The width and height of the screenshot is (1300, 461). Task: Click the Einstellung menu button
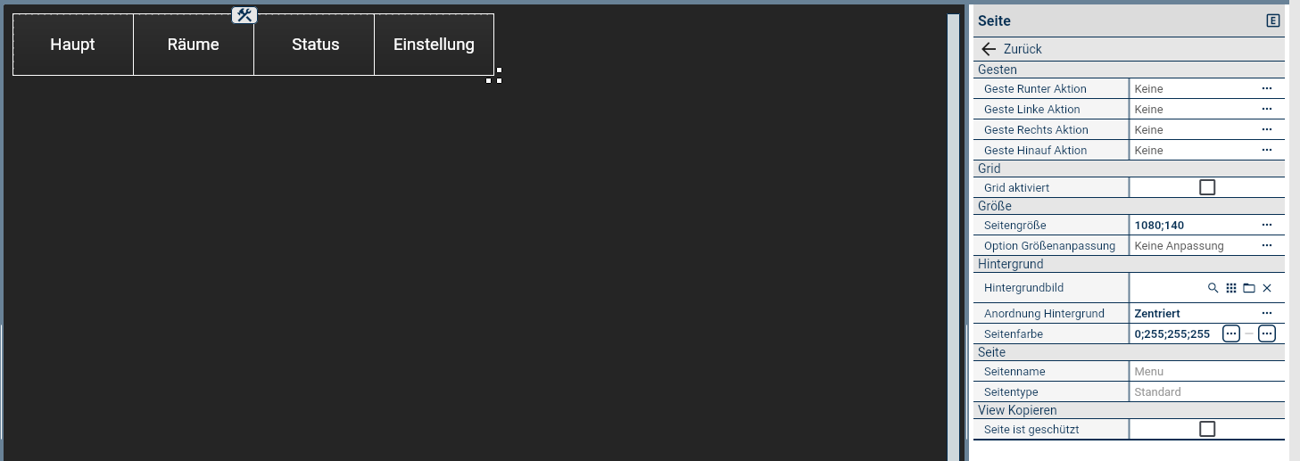tap(434, 45)
